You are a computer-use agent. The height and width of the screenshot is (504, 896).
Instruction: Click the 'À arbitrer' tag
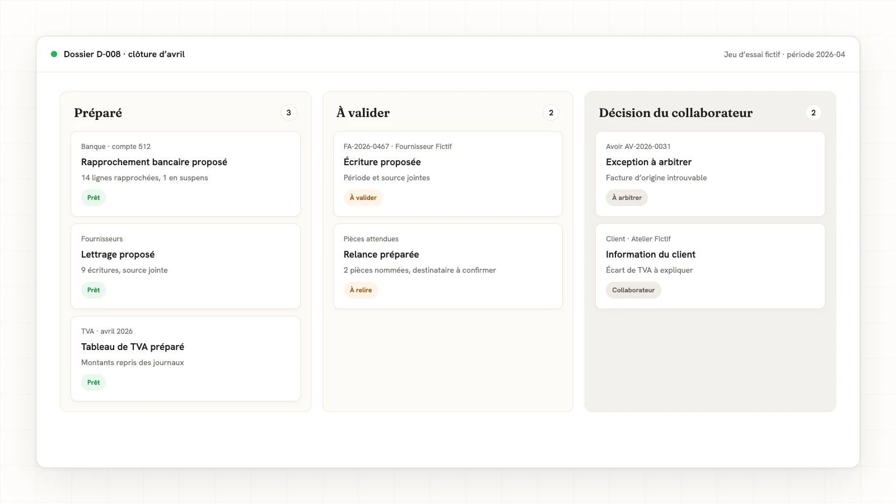tap(627, 198)
